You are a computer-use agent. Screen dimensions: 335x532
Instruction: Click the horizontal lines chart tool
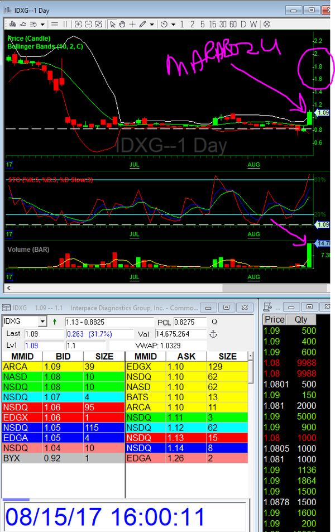pos(54,24)
